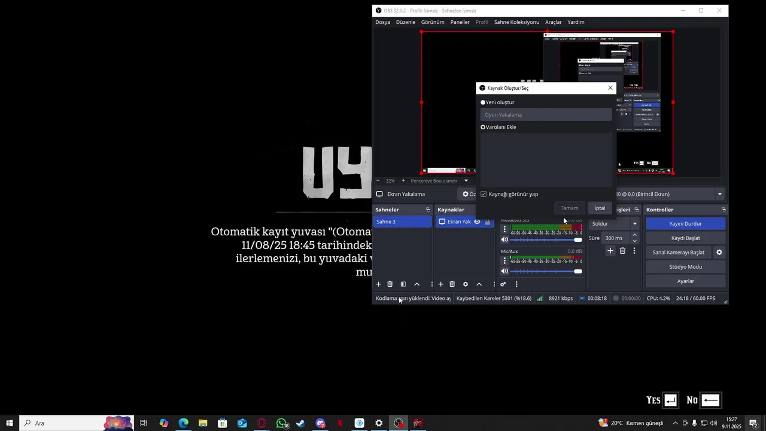Open Steam from the taskbar
Viewport: 766px width, 431px height.
coord(300,423)
